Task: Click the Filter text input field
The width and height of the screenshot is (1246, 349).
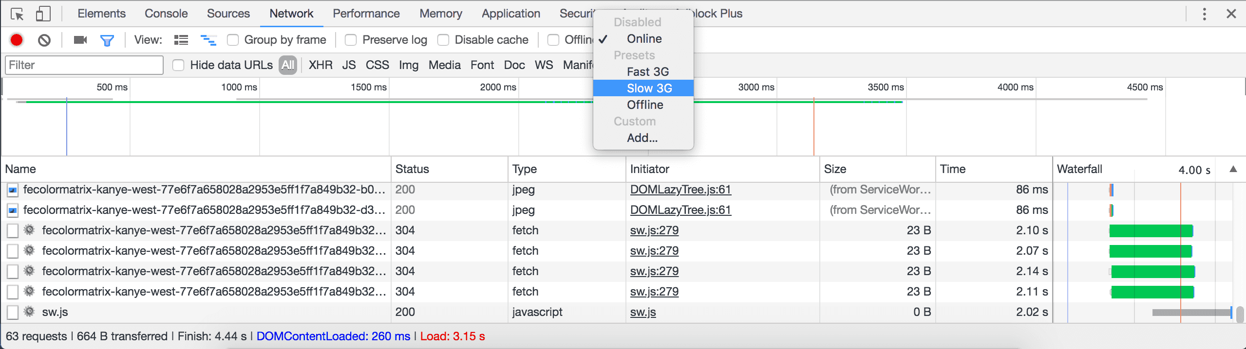Action: 84,65
